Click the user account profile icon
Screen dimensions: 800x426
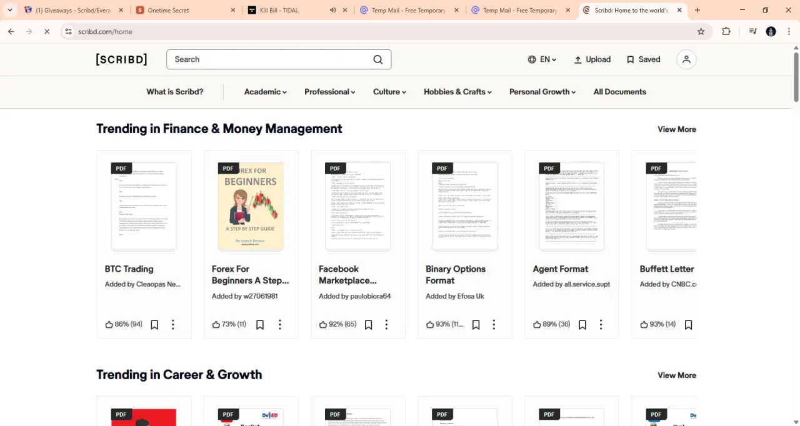tap(686, 59)
